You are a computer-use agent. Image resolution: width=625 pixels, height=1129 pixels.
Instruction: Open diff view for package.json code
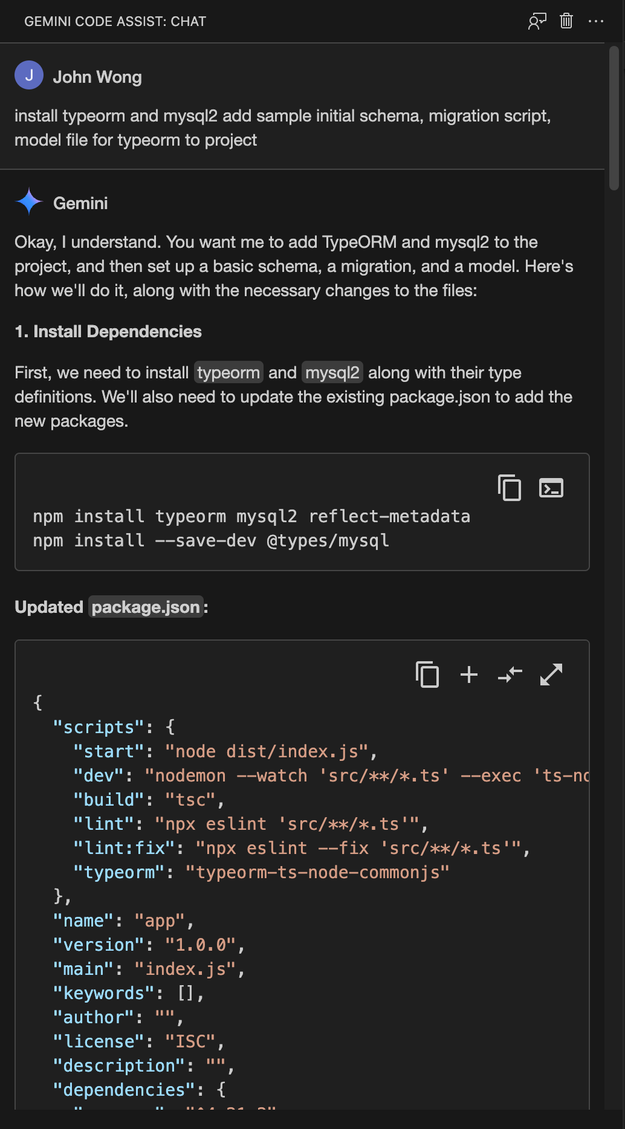point(510,674)
